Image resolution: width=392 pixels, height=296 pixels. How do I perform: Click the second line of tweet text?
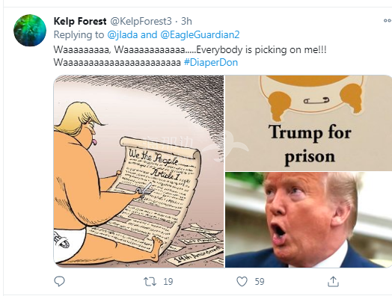click(146, 62)
